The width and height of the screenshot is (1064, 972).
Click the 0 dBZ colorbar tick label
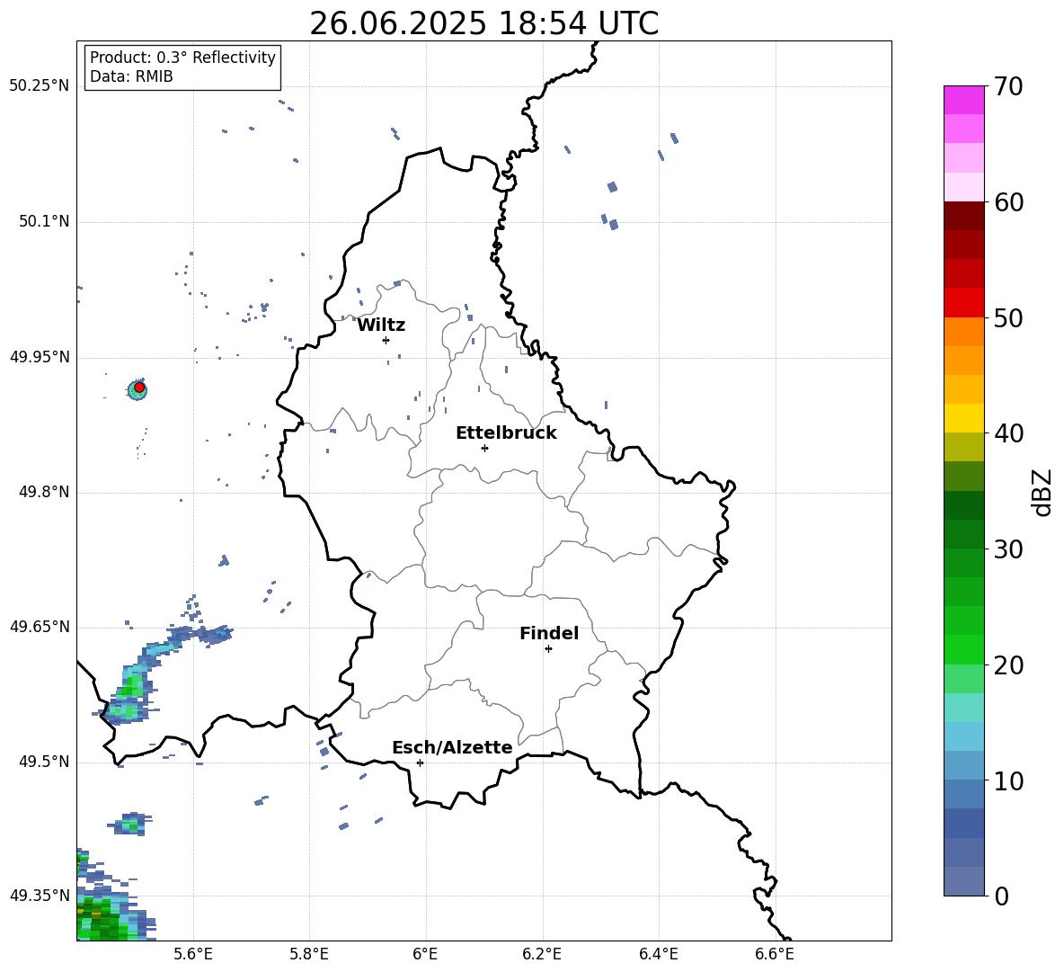[x=1001, y=896]
